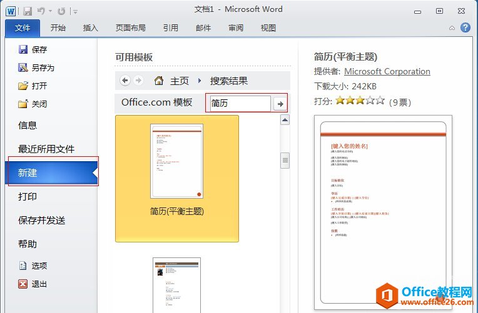Click the Save icon in quick access toolbar

click(x=28, y=11)
